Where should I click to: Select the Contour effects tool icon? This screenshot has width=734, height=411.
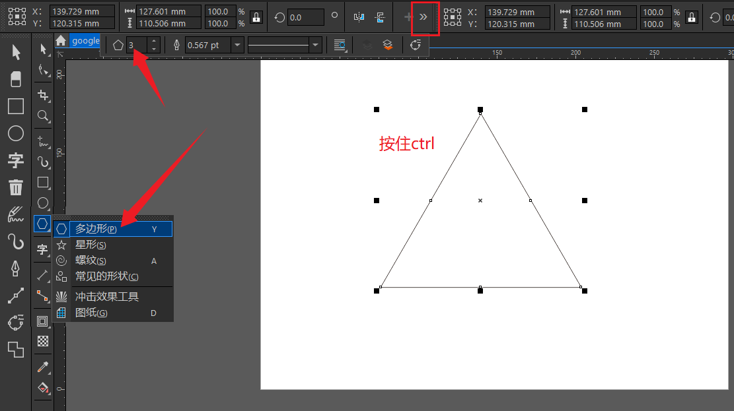[x=42, y=321]
